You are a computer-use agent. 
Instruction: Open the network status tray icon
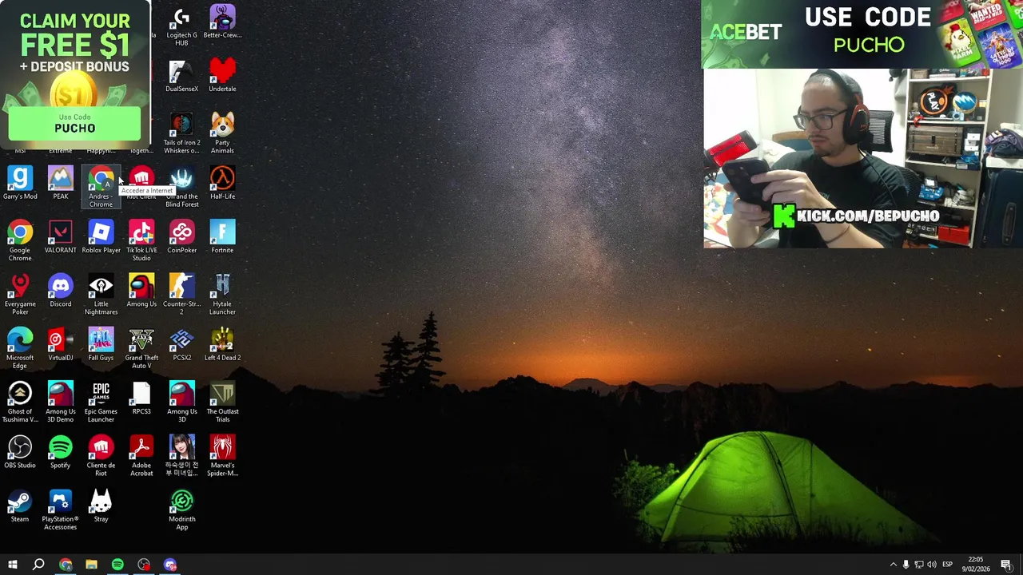(918, 565)
